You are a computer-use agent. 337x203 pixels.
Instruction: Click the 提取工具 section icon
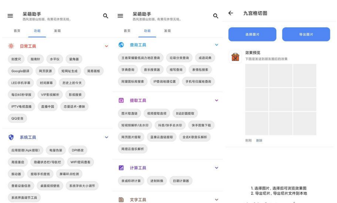[x=121, y=100]
